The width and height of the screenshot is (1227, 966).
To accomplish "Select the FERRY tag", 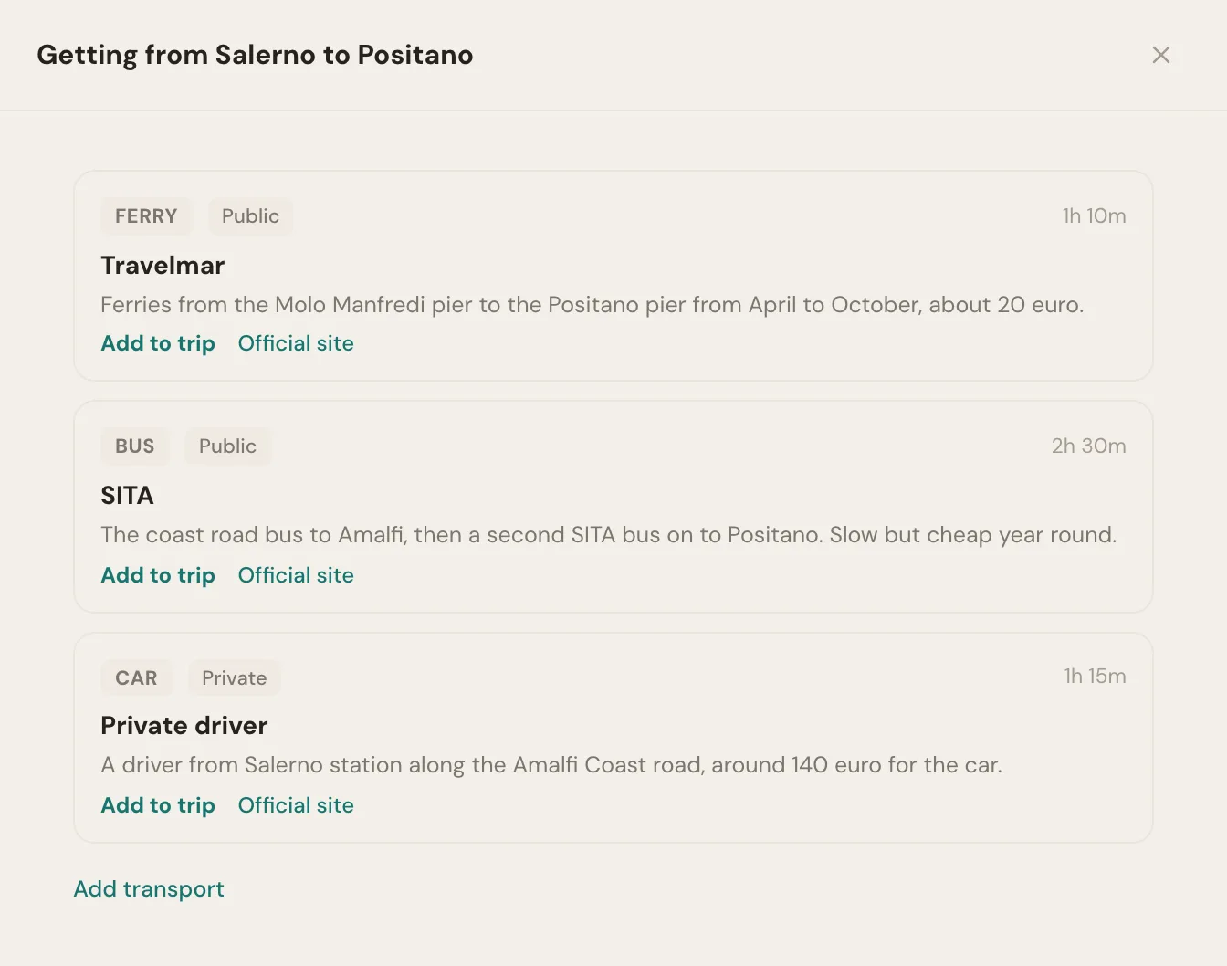I will [146, 216].
